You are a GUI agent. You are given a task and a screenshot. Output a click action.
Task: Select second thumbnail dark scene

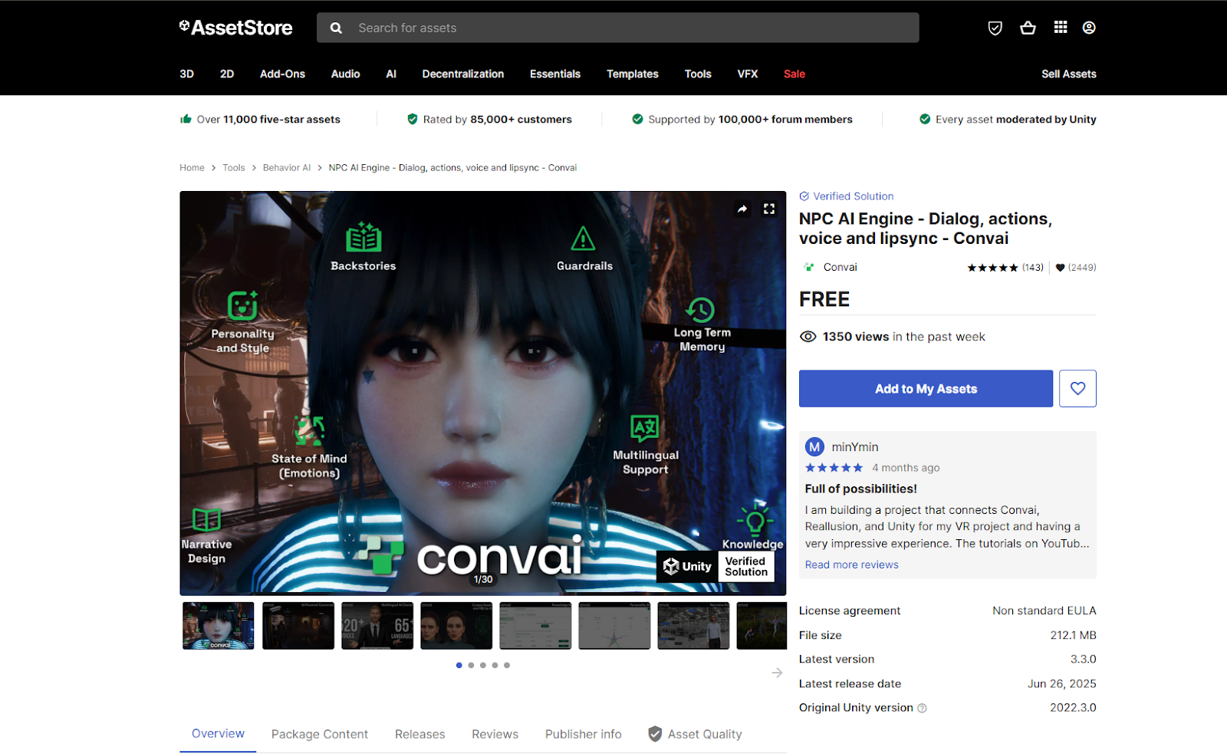pos(298,626)
